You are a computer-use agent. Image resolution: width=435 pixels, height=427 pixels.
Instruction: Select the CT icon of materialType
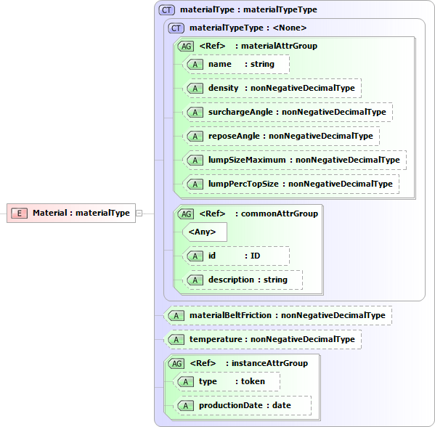click(167, 10)
